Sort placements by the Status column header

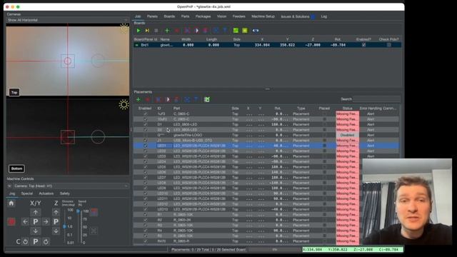coord(347,109)
